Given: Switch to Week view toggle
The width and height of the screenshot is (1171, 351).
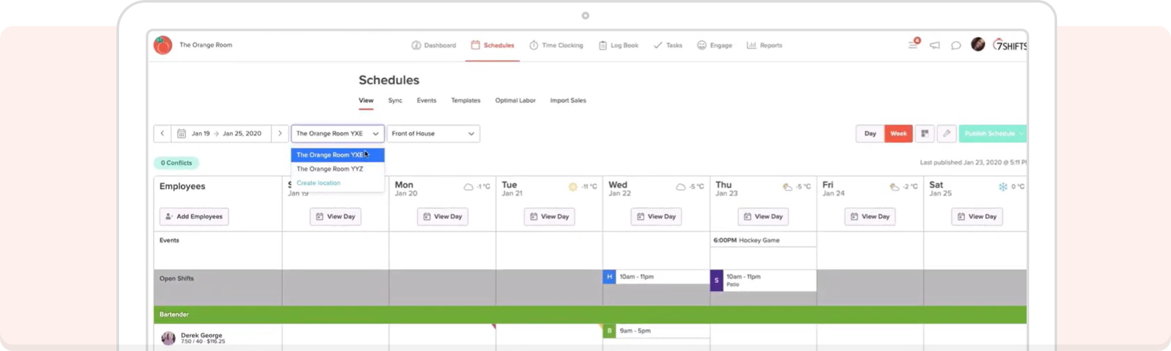Looking at the screenshot, I should point(898,133).
